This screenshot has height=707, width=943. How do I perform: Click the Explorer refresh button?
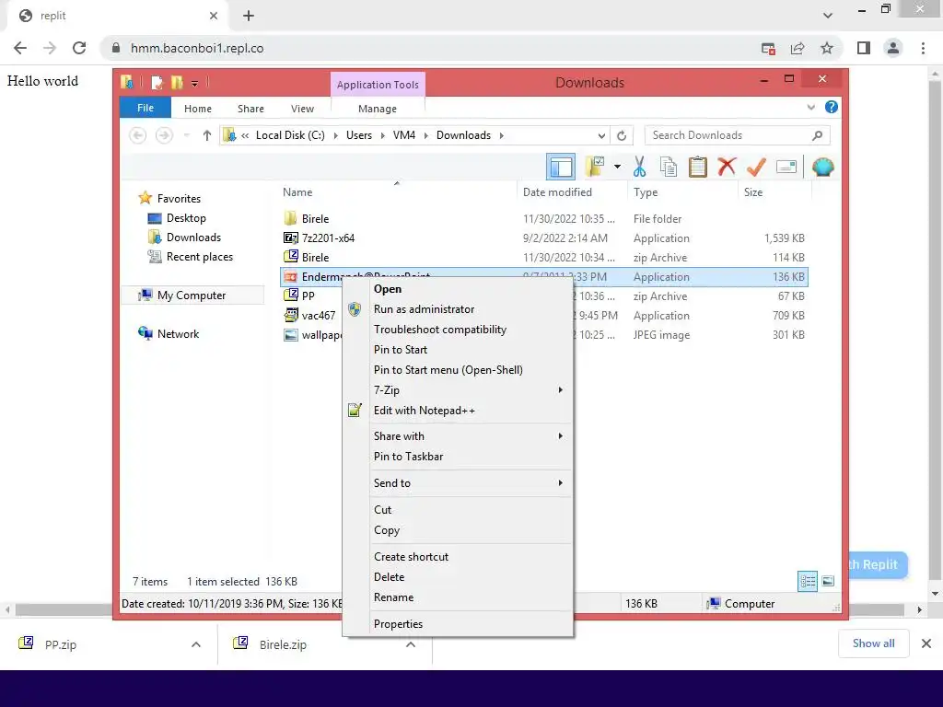click(622, 135)
